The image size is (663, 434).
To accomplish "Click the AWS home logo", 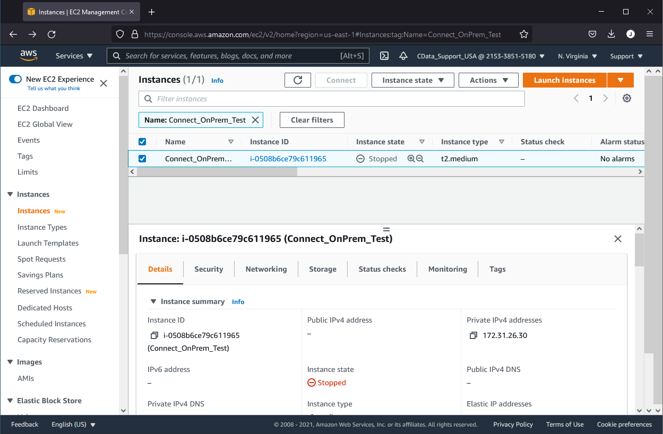I will click(29, 56).
